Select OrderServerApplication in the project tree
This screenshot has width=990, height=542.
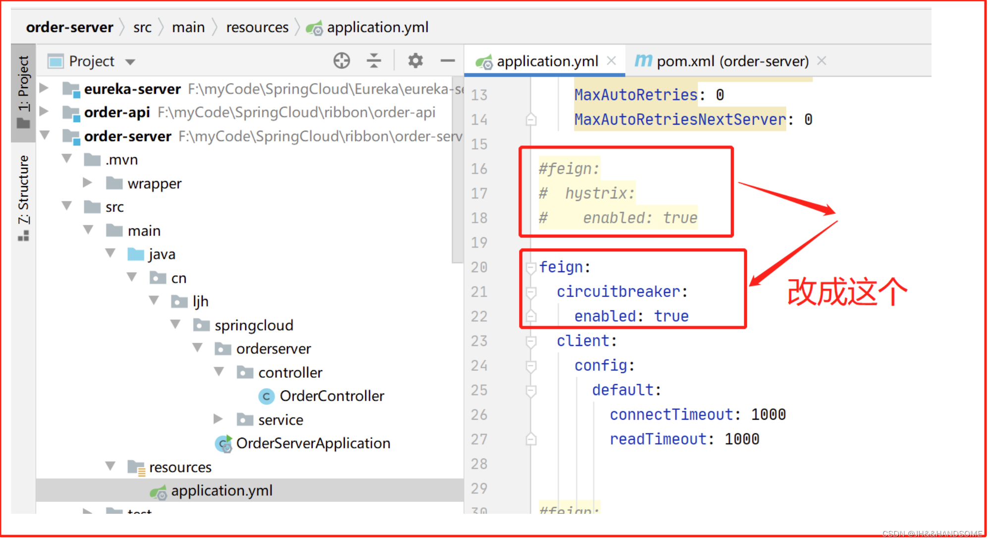[x=313, y=443]
